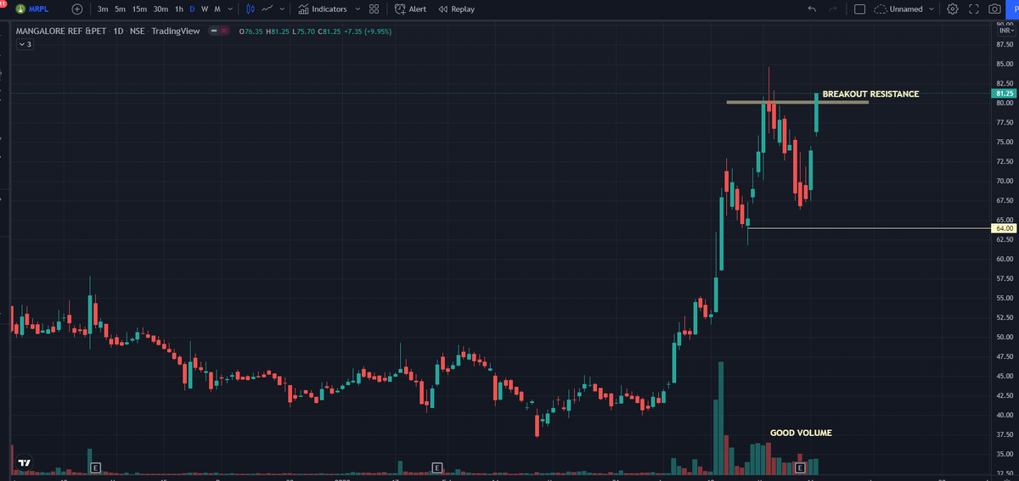Start bar Replay mode
Image resolution: width=1019 pixels, height=481 pixels.
pyautogui.click(x=457, y=8)
